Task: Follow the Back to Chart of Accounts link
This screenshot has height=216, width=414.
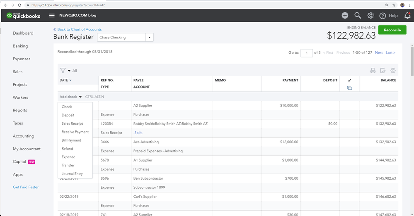Action: 79,29
